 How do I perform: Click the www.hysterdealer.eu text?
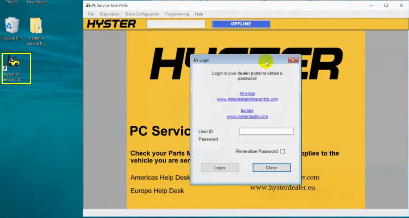[283, 187]
